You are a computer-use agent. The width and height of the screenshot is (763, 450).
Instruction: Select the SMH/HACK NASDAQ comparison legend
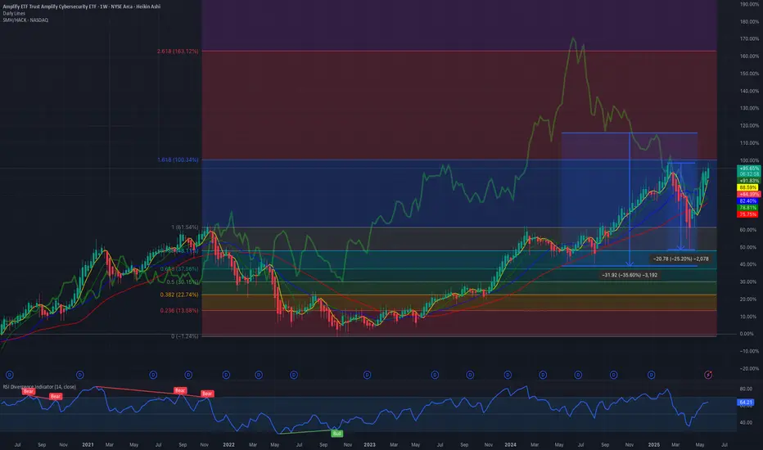click(25, 20)
